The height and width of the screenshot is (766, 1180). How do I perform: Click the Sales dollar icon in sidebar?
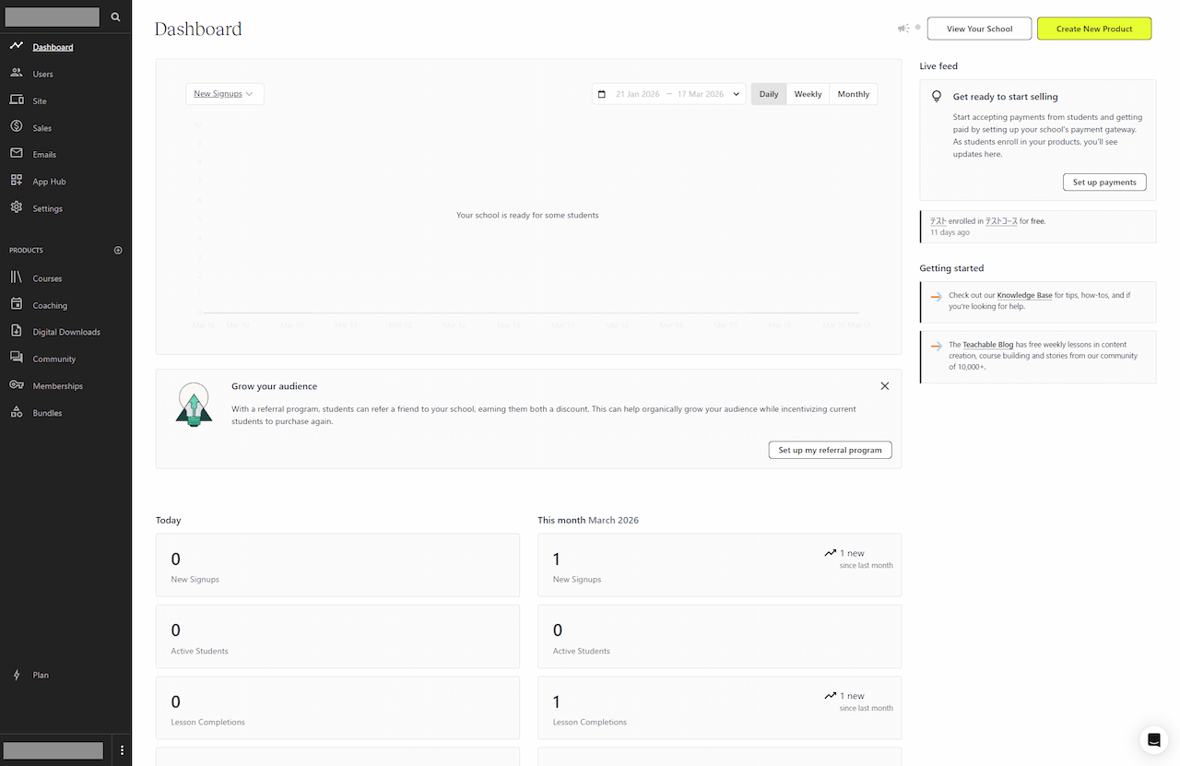(17, 127)
